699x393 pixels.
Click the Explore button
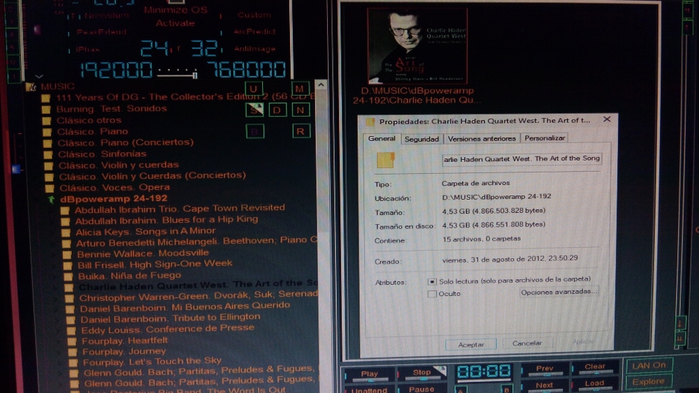tap(648, 381)
